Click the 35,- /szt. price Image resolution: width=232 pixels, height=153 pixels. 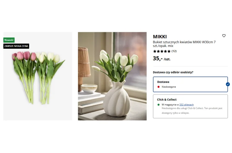click(x=162, y=59)
